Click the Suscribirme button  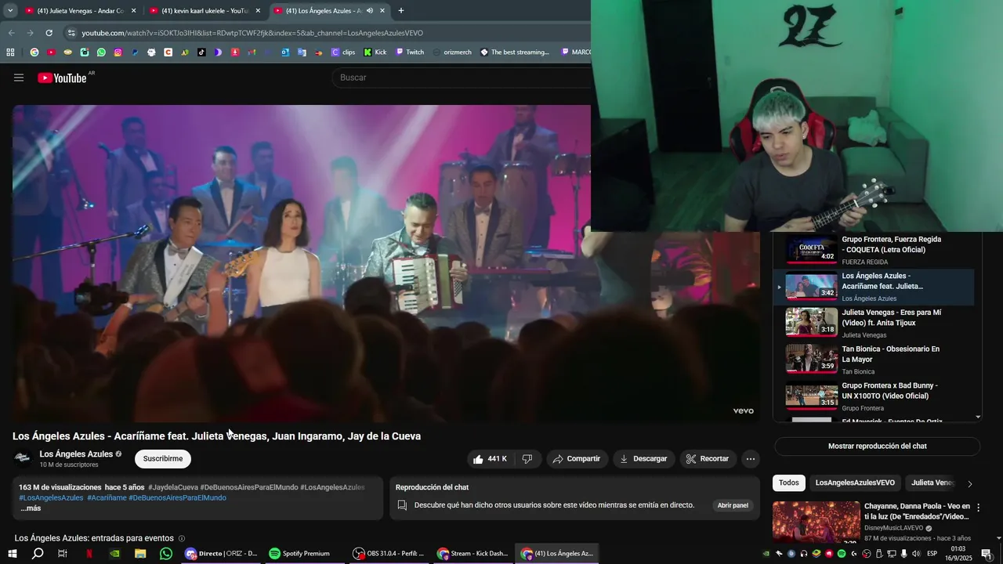[163, 459]
